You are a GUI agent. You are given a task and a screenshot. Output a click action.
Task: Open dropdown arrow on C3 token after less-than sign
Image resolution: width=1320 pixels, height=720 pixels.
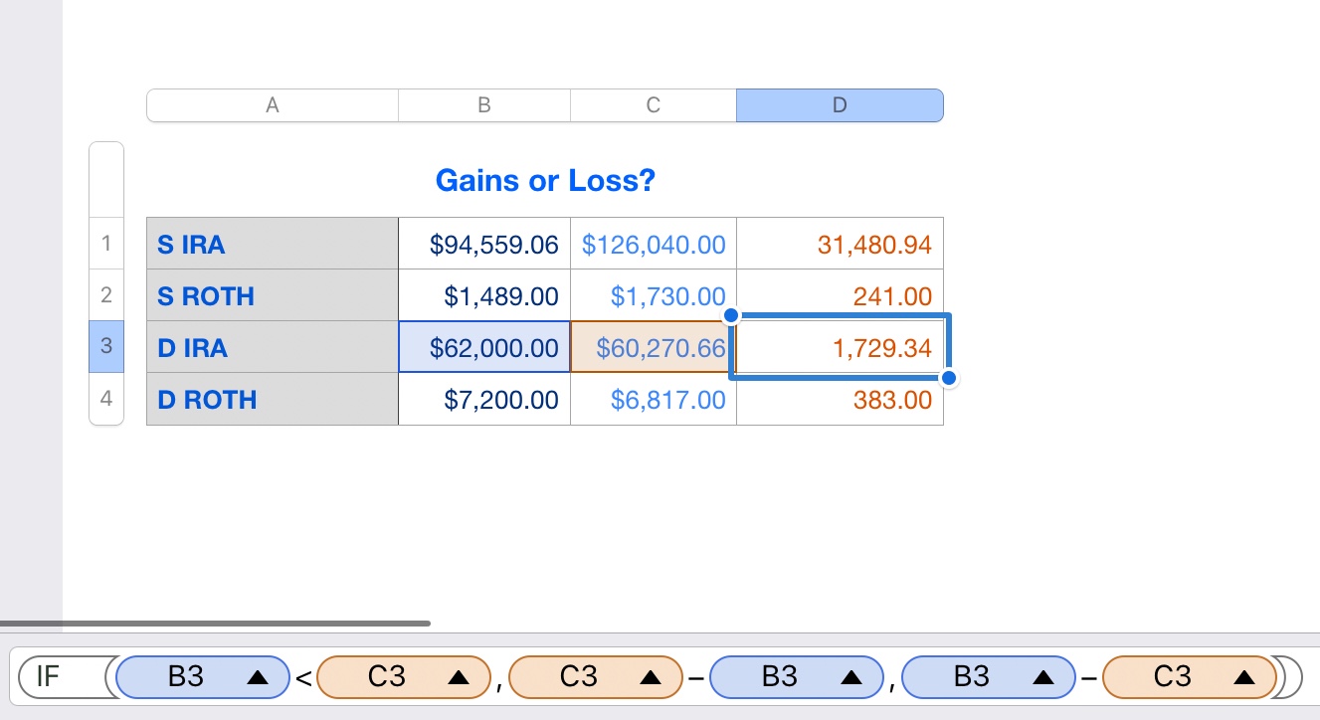(x=458, y=677)
